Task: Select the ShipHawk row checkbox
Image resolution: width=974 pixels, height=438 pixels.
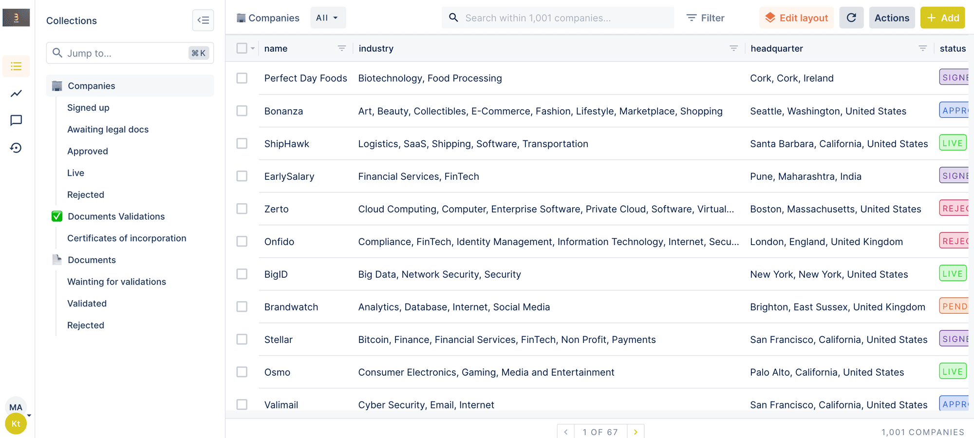Action: [x=242, y=143]
